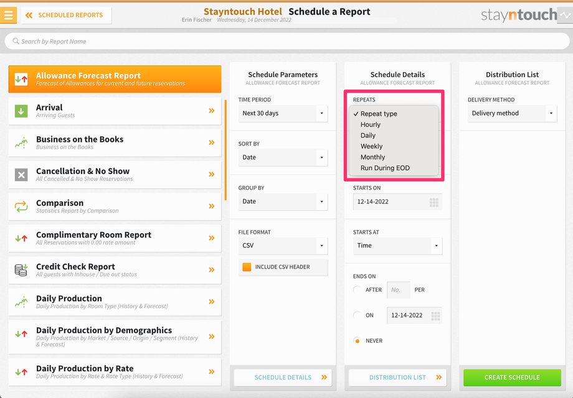Click the Comparison loop arrows icon

click(21, 206)
